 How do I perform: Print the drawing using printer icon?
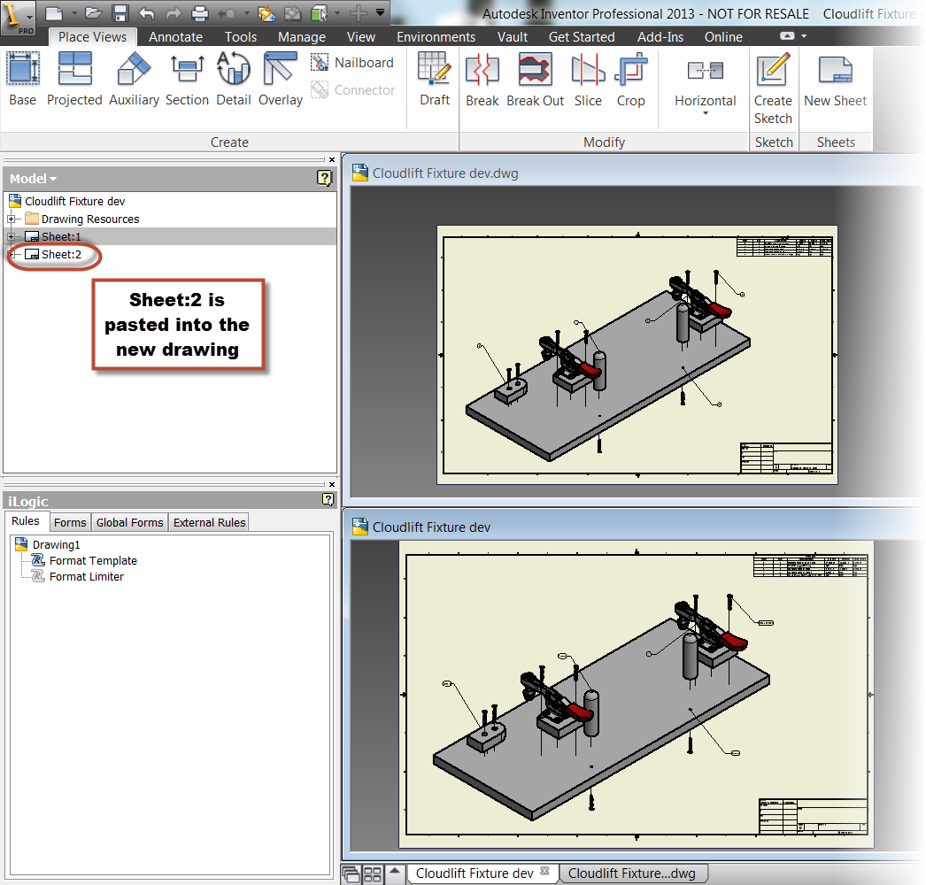(x=199, y=12)
